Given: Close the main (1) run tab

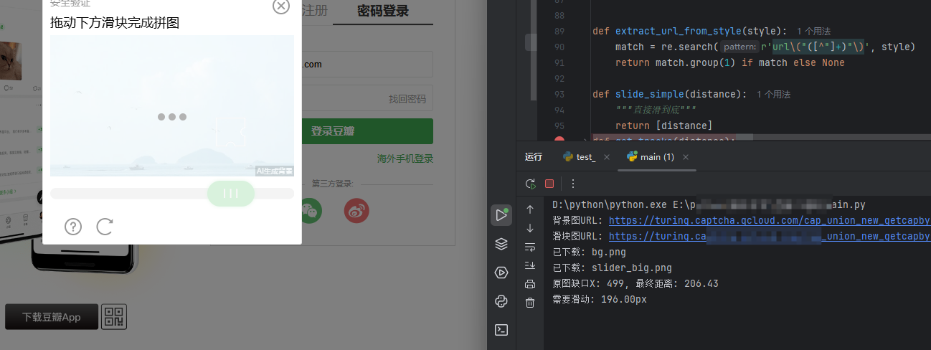Looking at the screenshot, I should 685,157.
